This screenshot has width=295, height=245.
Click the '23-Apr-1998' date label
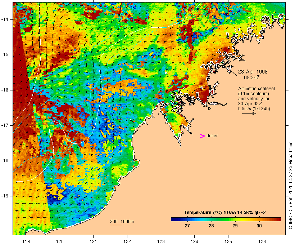(253, 72)
